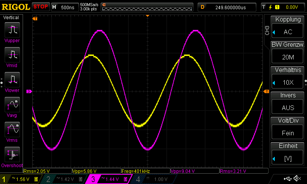
Task: Click channel 3 scale 1.44 V value
Action: [x=112, y=179]
